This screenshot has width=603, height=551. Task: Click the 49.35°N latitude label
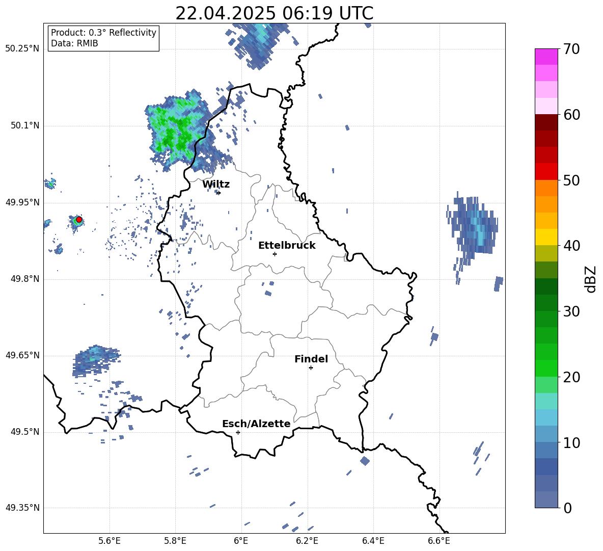click(22, 508)
